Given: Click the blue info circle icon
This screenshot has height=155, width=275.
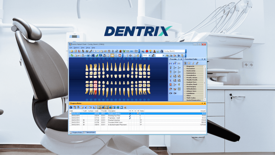Looking at the screenshot, I should 162,51.
